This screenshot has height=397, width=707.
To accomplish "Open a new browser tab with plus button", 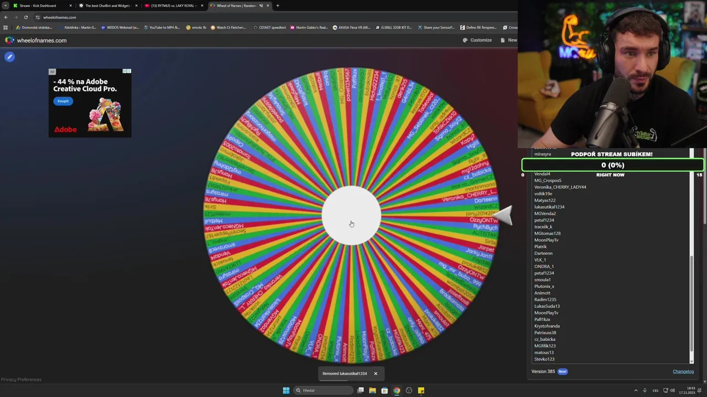I will 277,6.
